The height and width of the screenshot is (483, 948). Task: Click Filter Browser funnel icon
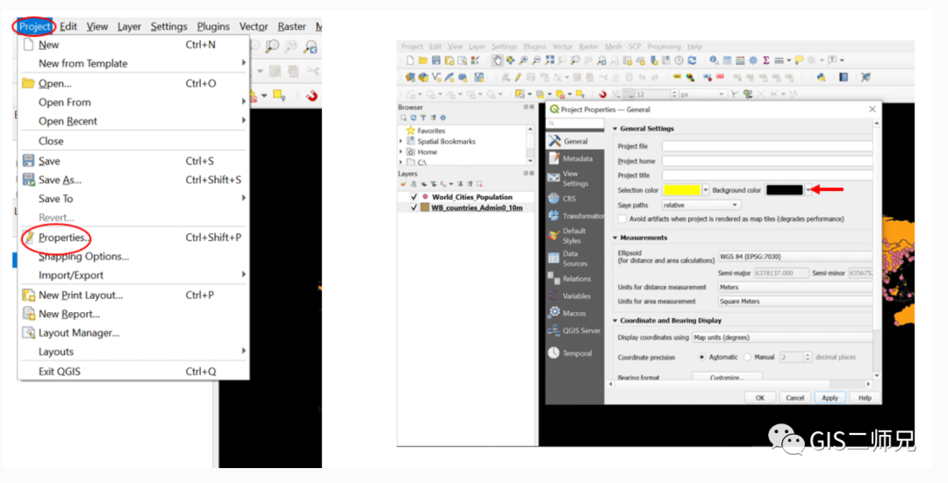click(x=423, y=117)
